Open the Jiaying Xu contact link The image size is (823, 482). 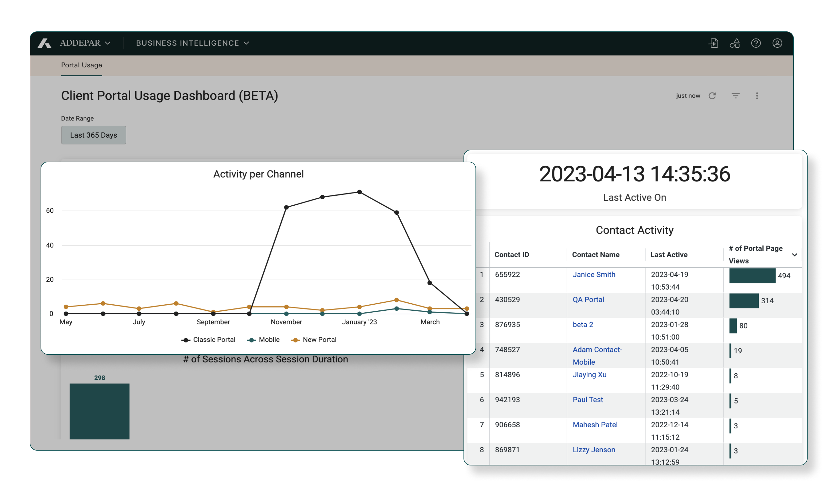[589, 375]
